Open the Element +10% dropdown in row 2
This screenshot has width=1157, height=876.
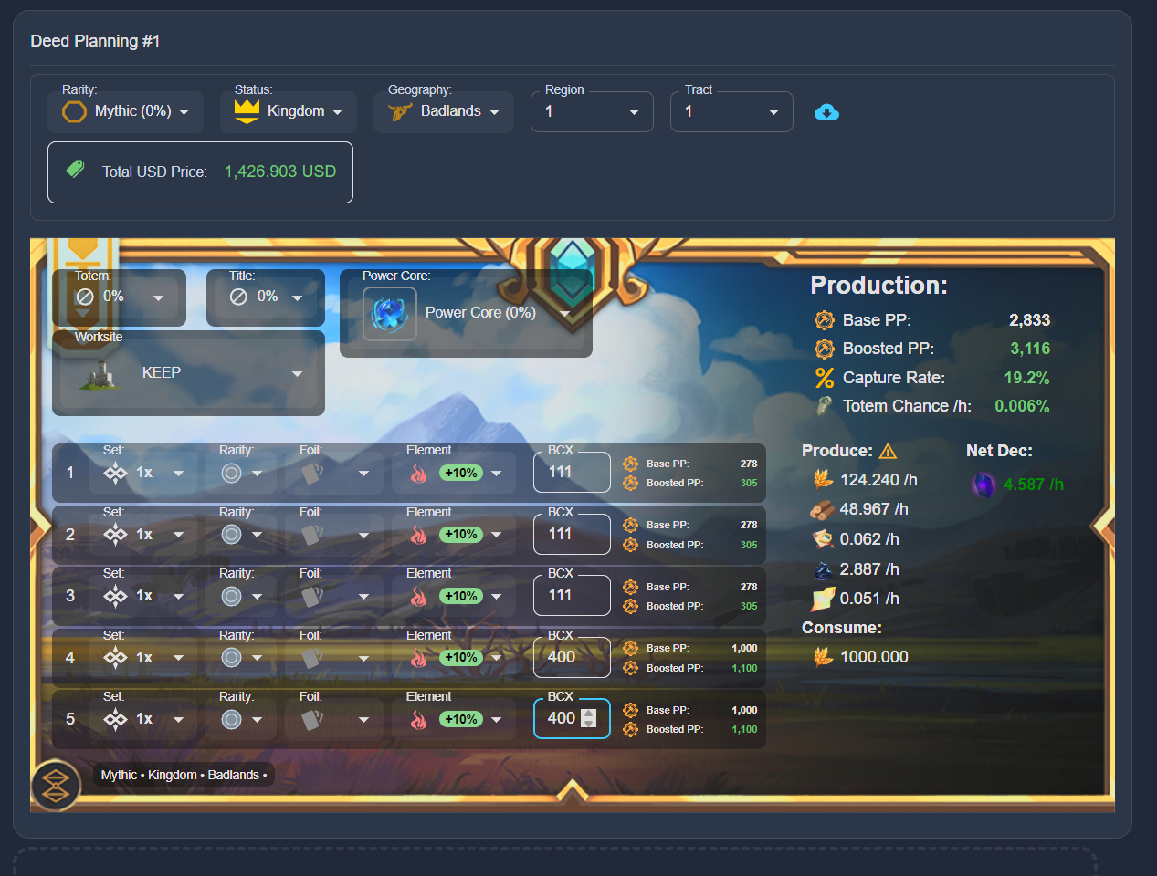(456, 535)
